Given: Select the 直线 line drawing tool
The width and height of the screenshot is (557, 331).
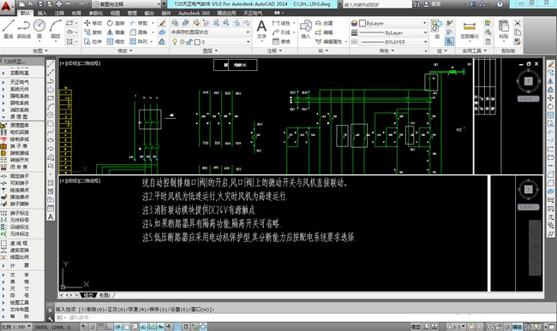Looking at the screenshot, I should point(9,29).
